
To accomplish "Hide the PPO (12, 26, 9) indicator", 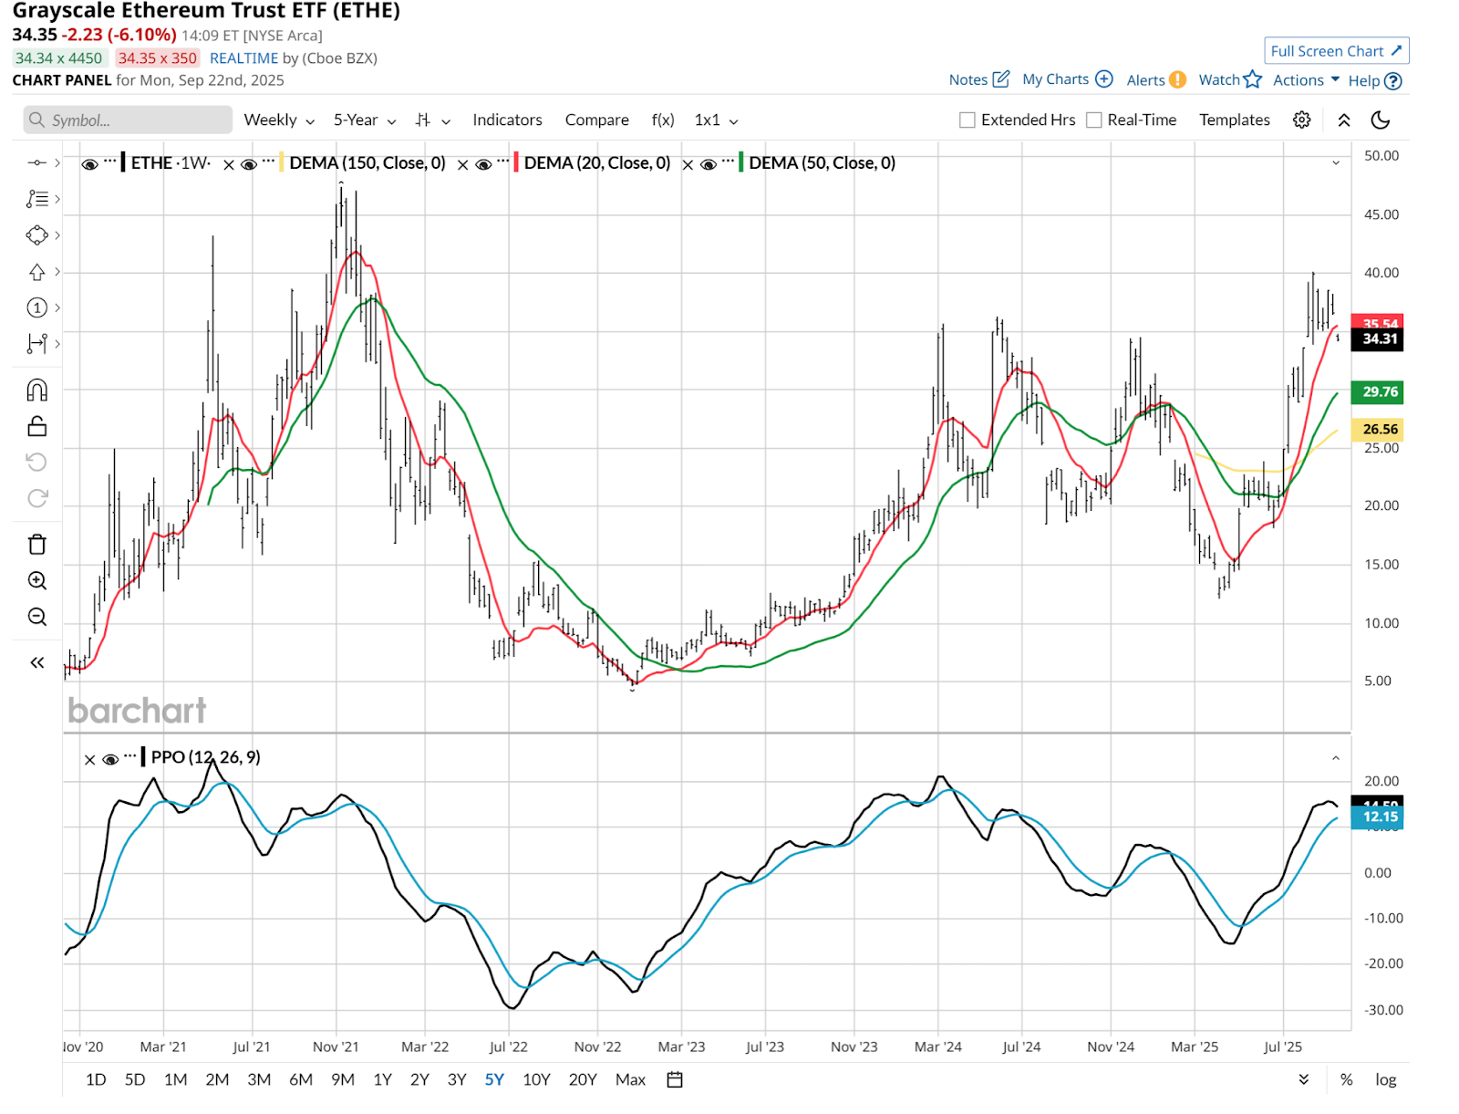I will click(x=110, y=759).
